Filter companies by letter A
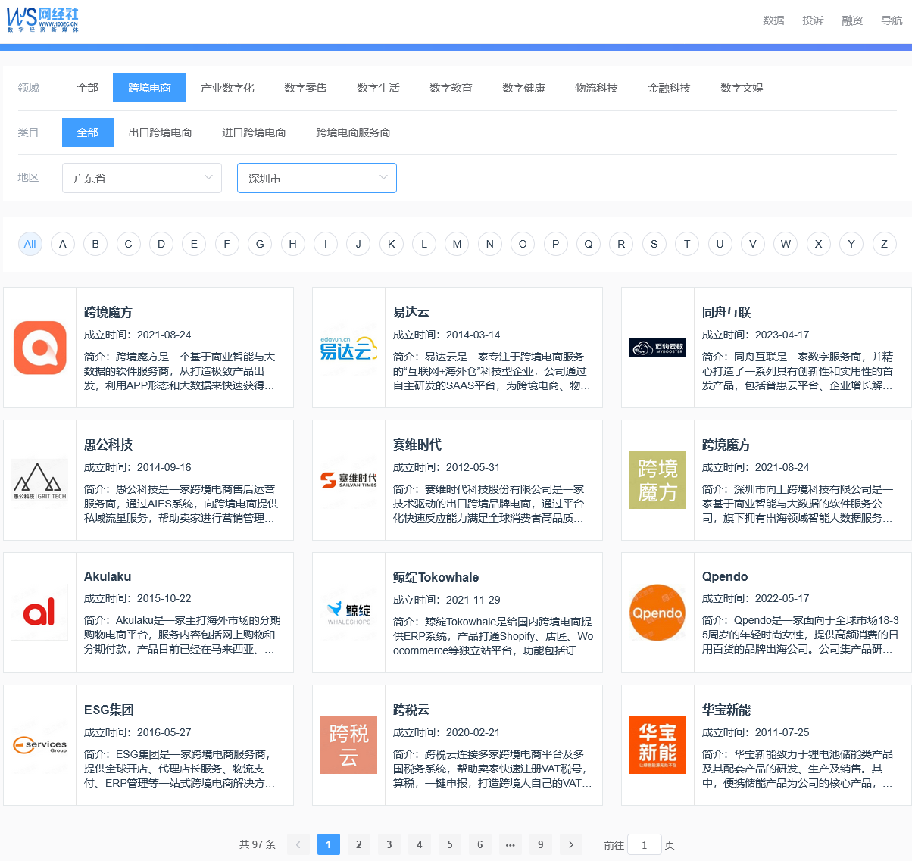This screenshot has height=861, width=912. point(63,244)
